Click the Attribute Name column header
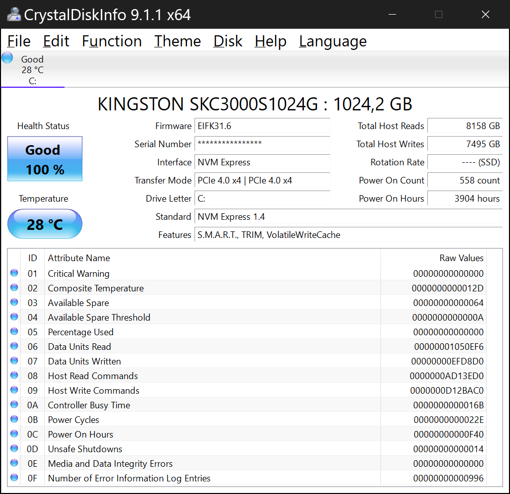The width and height of the screenshot is (510, 494). click(x=213, y=258)
